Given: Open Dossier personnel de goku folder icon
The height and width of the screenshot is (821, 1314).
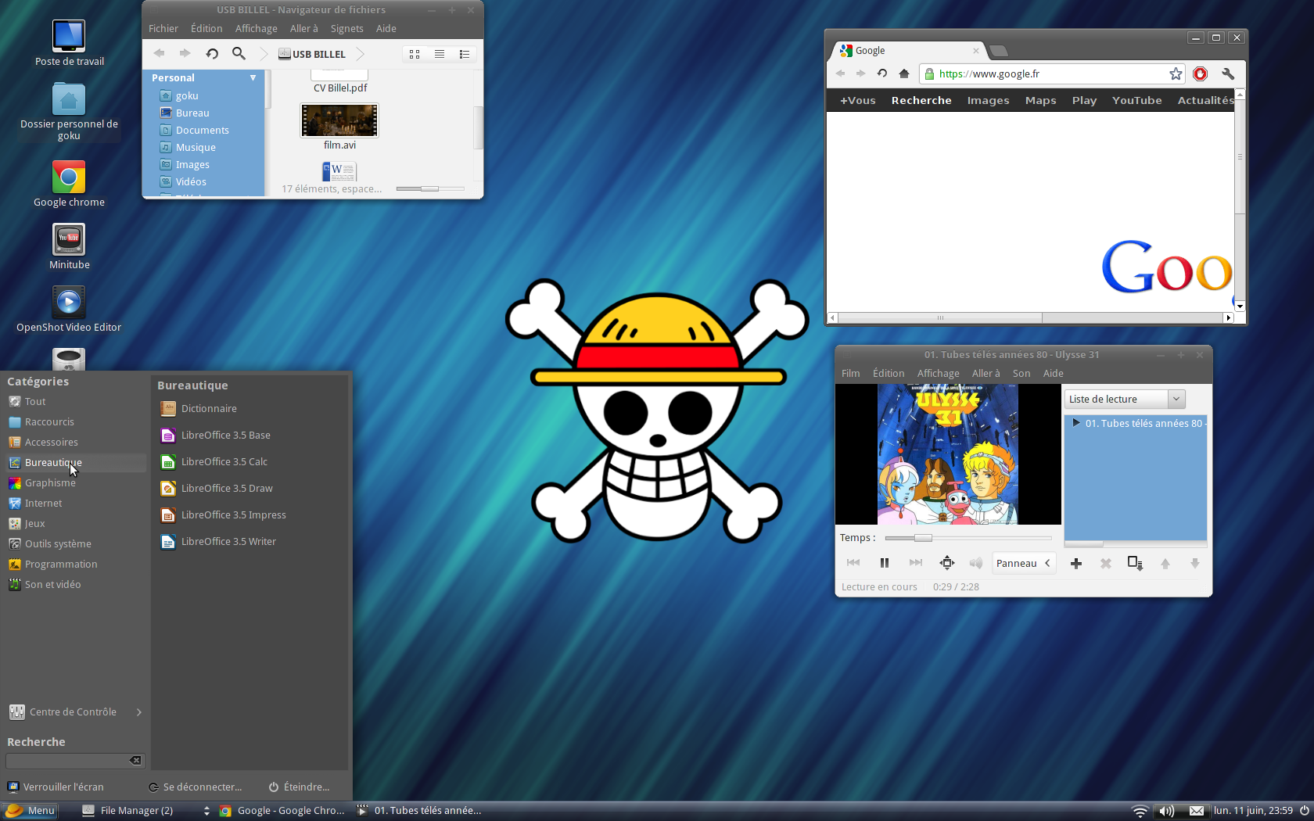Looking at the screenshot, I should 69,99.
